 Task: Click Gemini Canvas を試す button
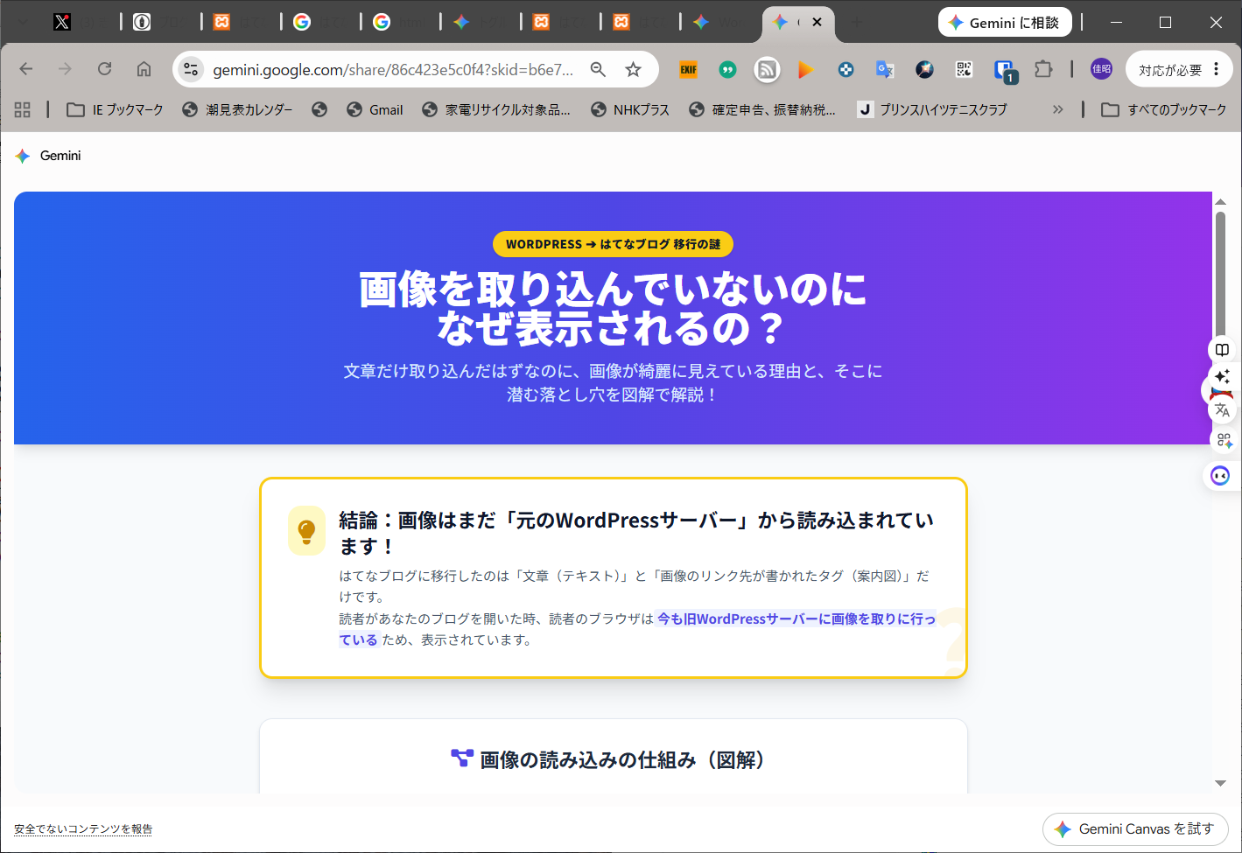coord(1135,829)
